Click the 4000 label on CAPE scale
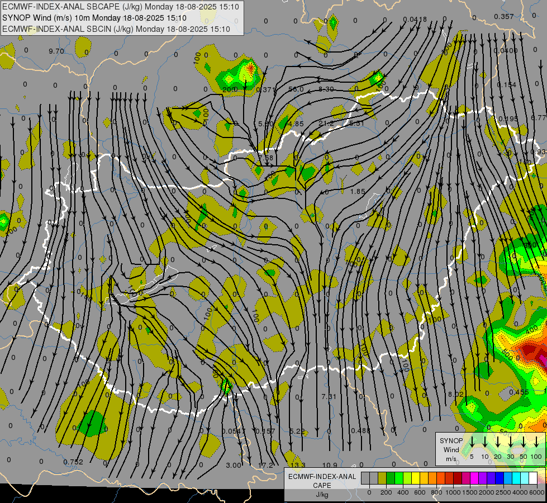This screenshot has width=547, height=503. coord(520,492)
